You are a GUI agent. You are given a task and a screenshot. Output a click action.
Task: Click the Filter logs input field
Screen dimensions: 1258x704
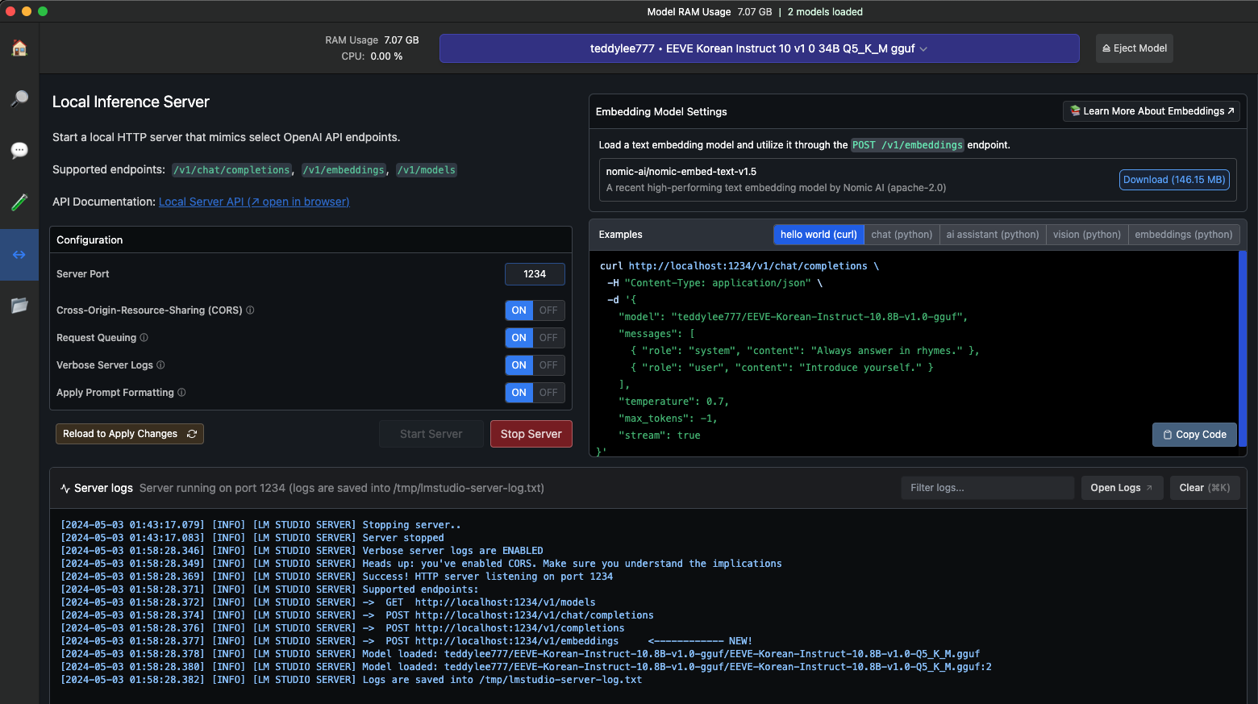[x=988, y=488]
